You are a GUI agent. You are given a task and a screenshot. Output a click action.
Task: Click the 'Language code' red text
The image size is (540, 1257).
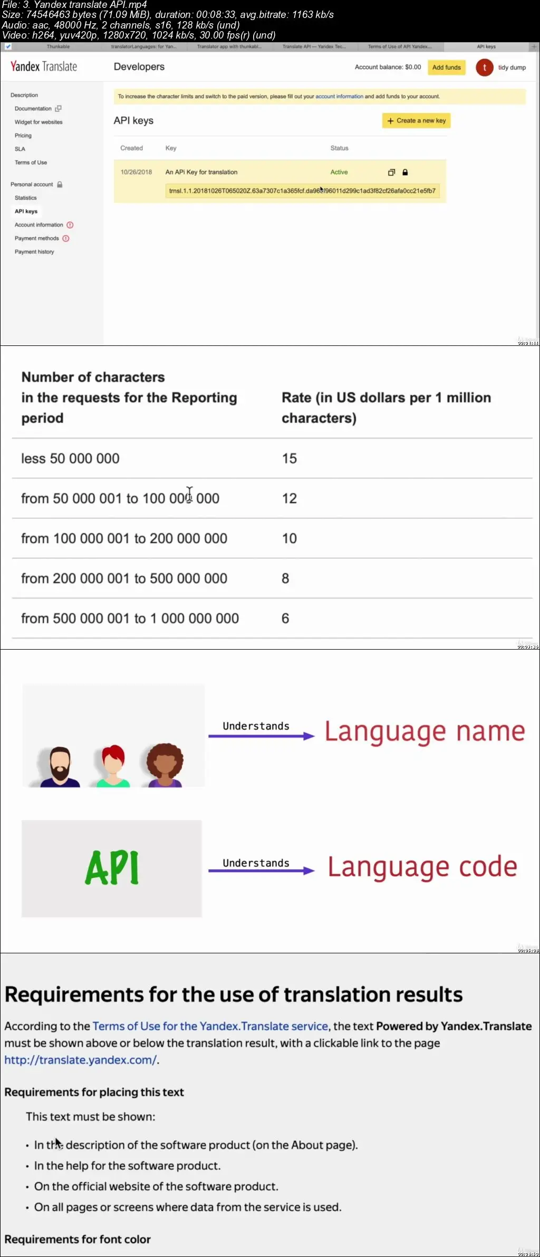pyautogui.click(x=422, y=868)
